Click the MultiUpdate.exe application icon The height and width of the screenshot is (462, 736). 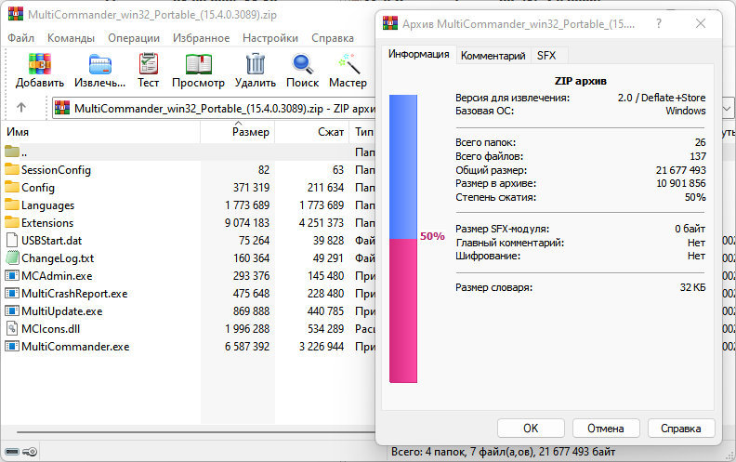pos(12,310)
